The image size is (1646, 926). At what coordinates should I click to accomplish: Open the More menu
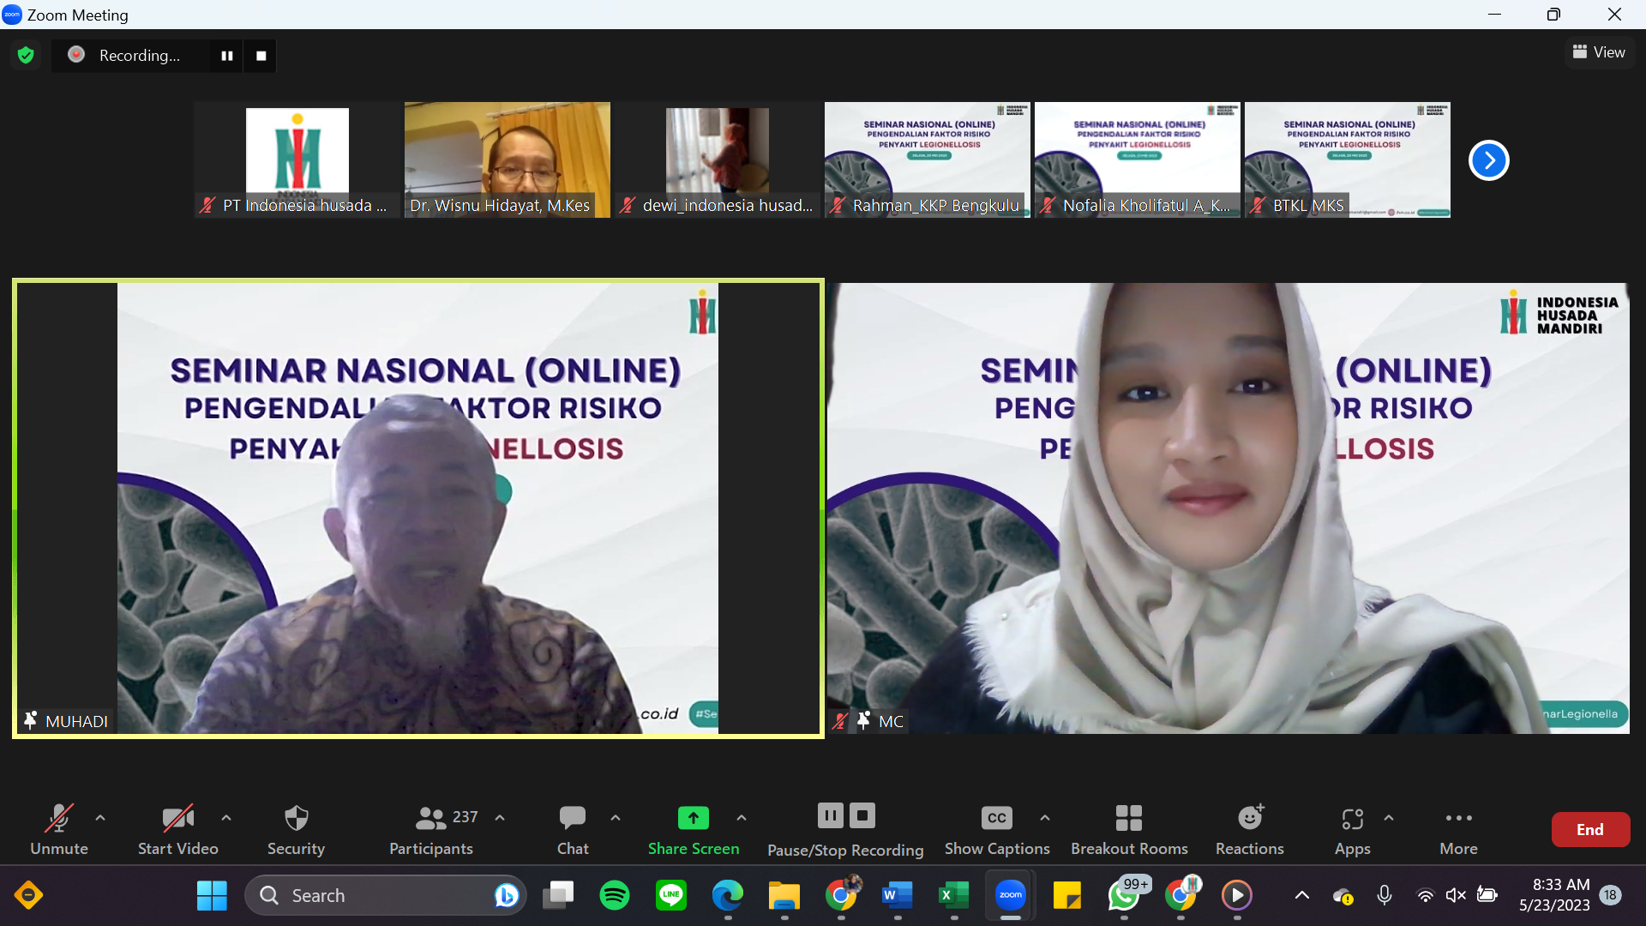(x=1458, y=830)
